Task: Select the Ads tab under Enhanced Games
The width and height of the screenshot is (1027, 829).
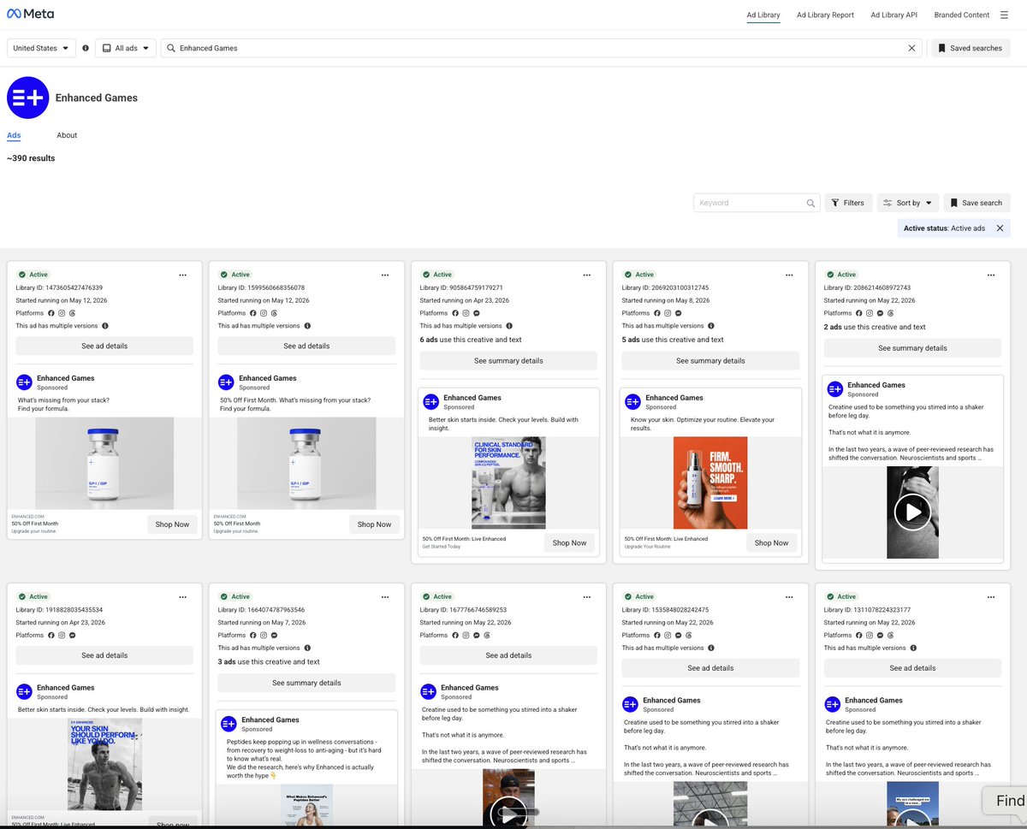Action: click(x=14, y=135)
